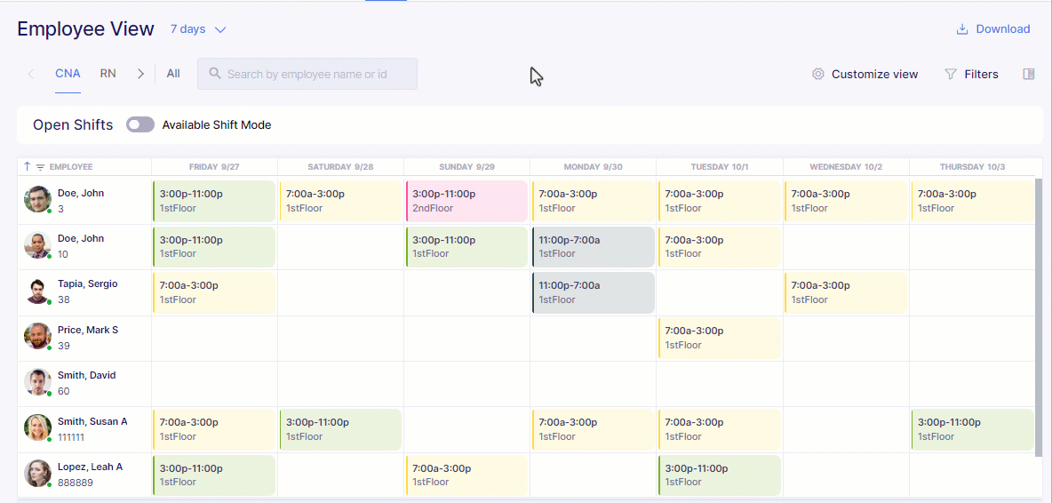This screenshot has height=503, width=1052.
Task: Select the All tab
Action: (173, 74)
